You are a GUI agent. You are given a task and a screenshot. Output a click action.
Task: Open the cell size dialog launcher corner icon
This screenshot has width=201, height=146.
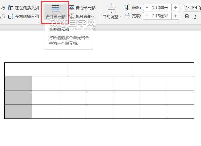point(178,22)
